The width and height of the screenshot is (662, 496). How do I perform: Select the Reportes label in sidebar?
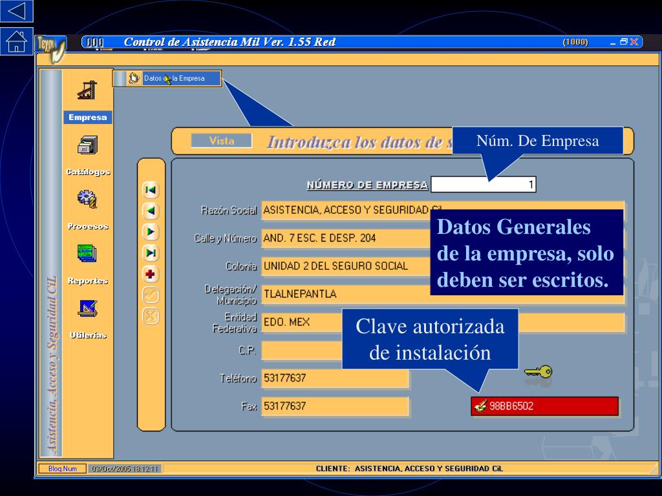tap(88, 280)
